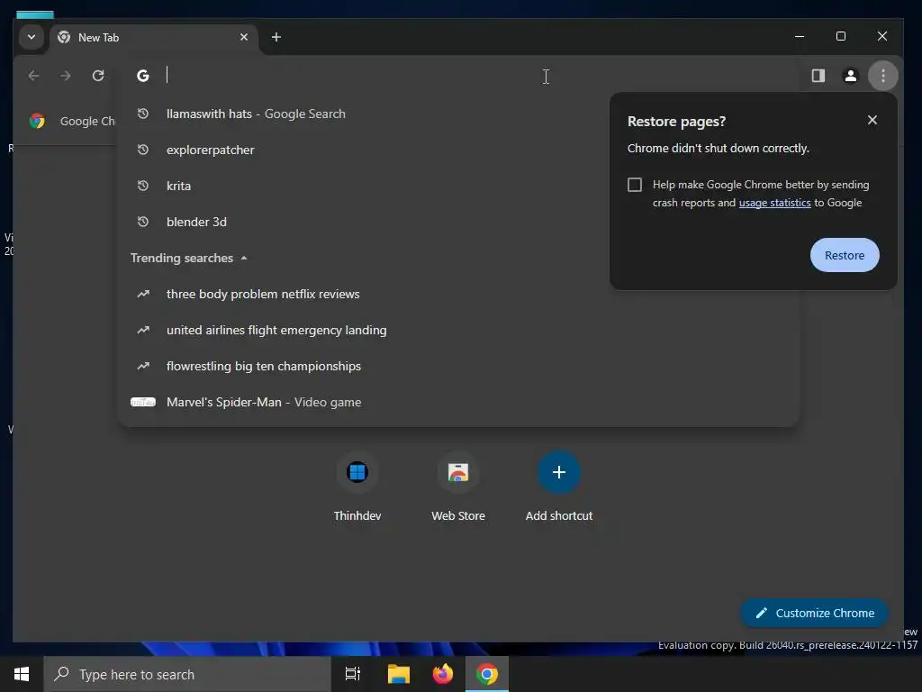Click the address bar input field
Image resolution: width=922 pixels, height=692 pixels.
(x=458, y=76)
